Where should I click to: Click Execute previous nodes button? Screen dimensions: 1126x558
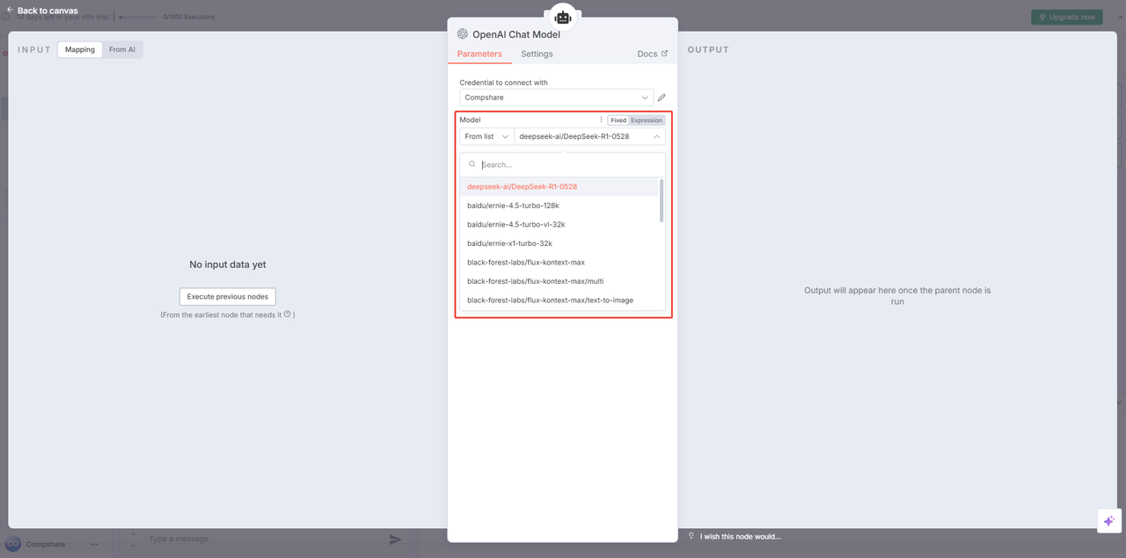[228, 297]
